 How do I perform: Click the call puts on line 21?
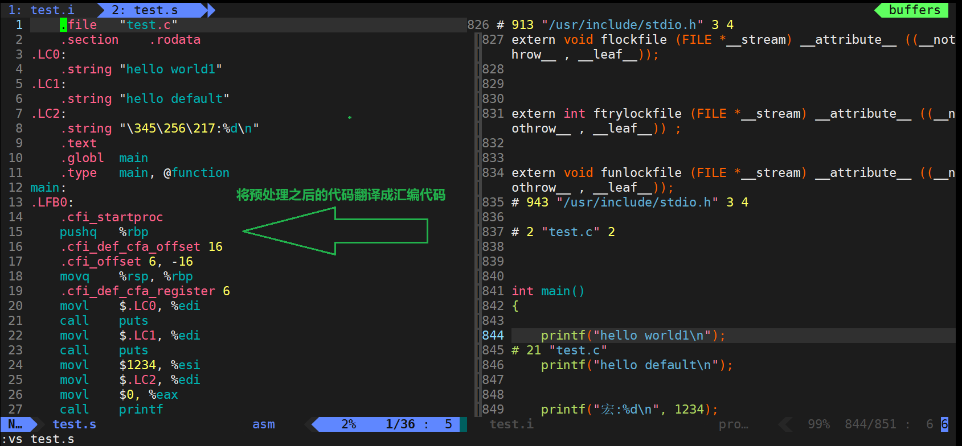104,320
